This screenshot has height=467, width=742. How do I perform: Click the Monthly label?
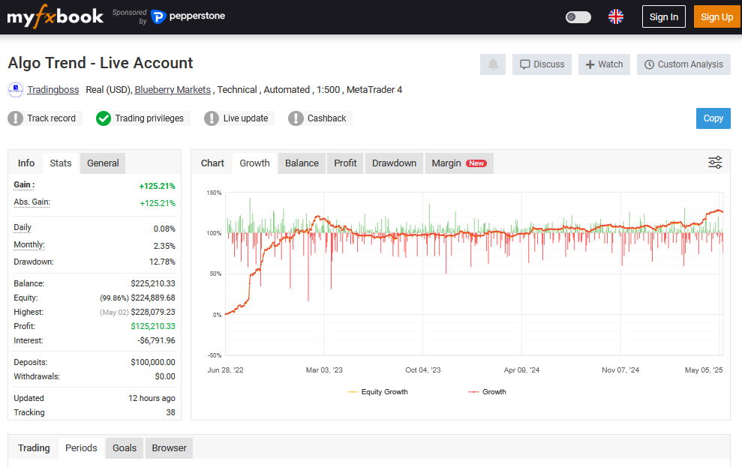click(x=29, y=244)
